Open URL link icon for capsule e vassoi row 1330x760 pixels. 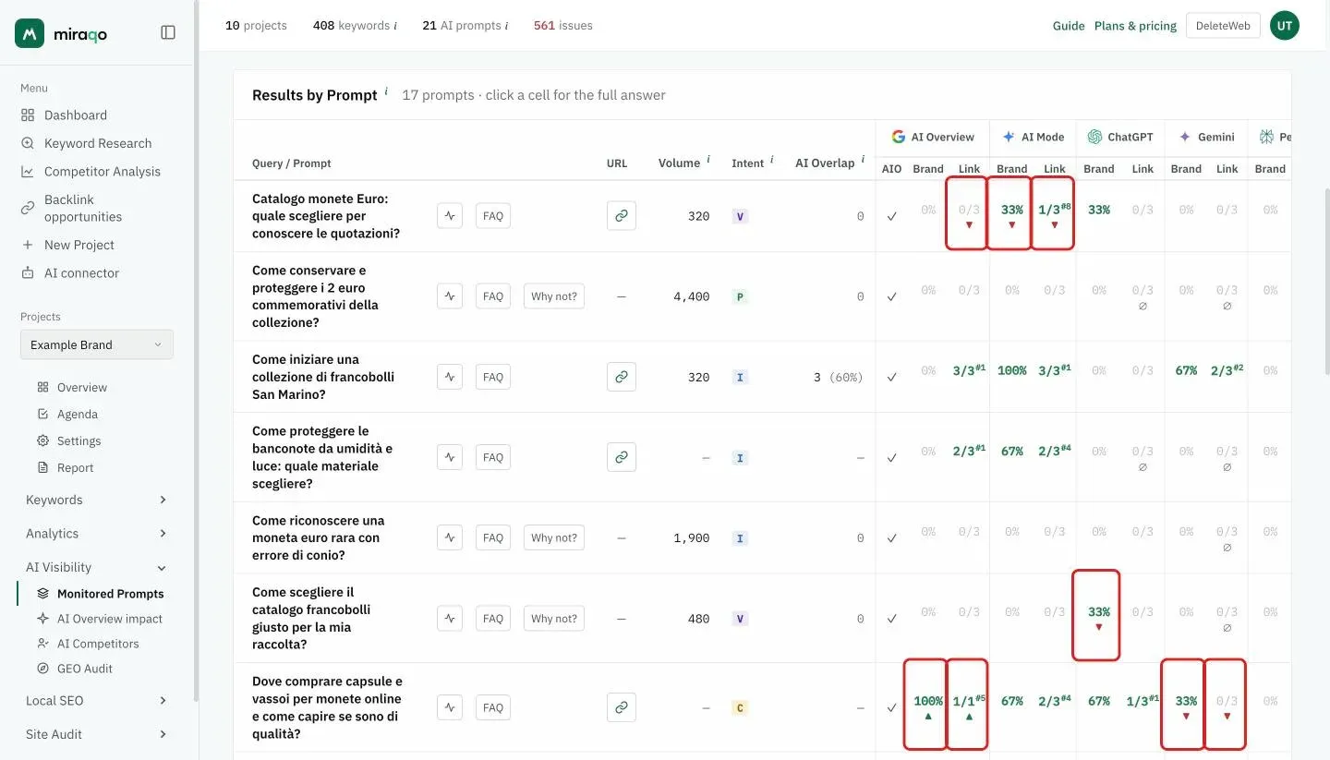622,707
